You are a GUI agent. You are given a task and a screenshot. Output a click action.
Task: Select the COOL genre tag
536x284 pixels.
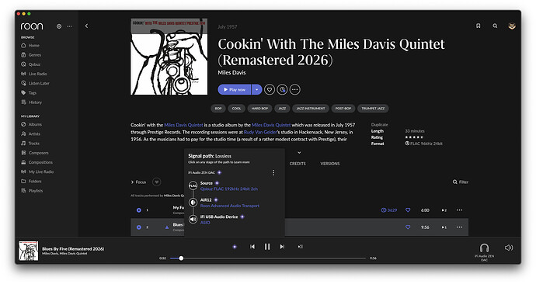236,109
